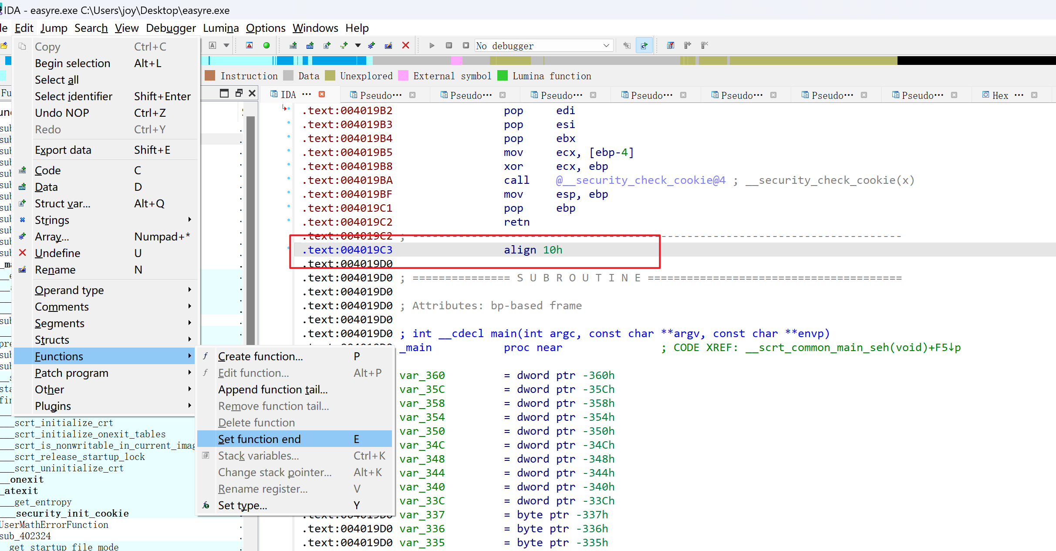1056x551 pixels.
Task: Select __security_init_cookie in Functions list
Action: click(x=72, y=513)
